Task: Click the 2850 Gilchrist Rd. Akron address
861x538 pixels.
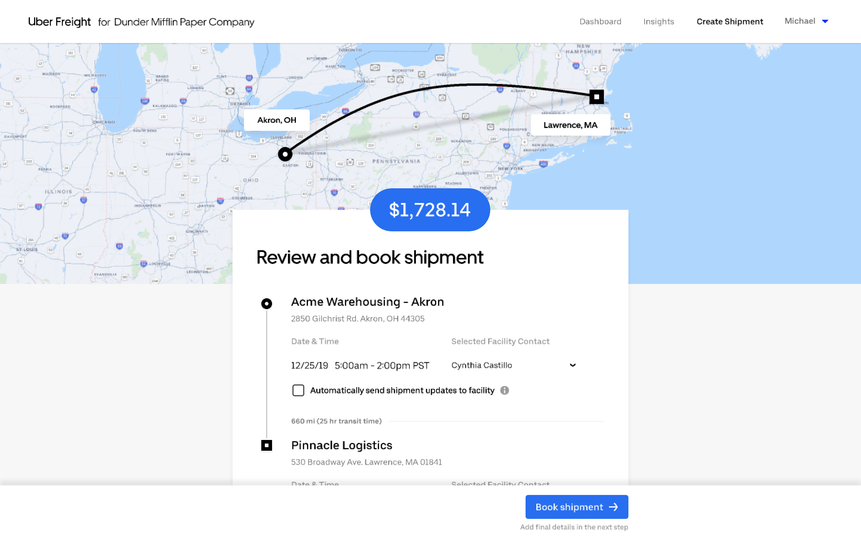Action: coord(358,318)
